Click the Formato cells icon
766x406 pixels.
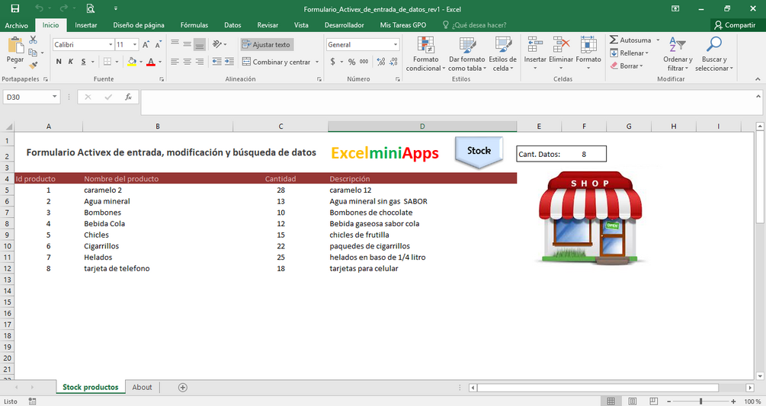588,44
